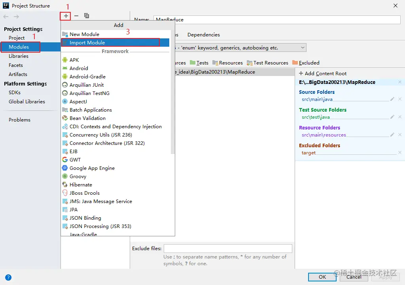Mark as Excluded folder
This screenshot has width=405, height=285.
[306, 63]
